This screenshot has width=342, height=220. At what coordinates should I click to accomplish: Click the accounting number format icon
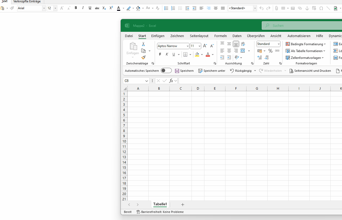pyautogui.click(x=260, y=51)
